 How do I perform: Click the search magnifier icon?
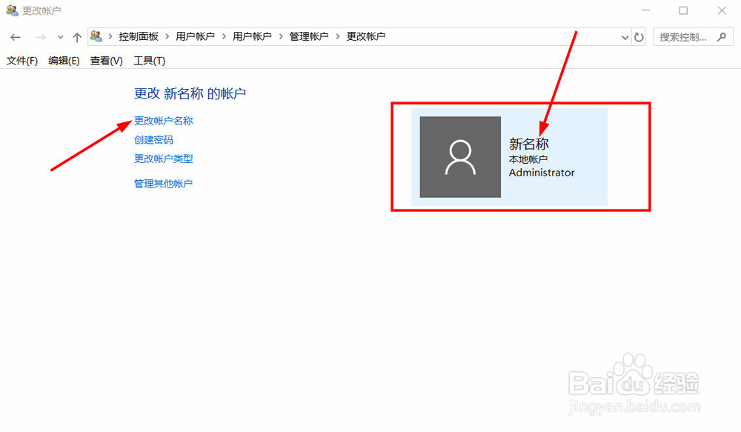tap(721, 37)
